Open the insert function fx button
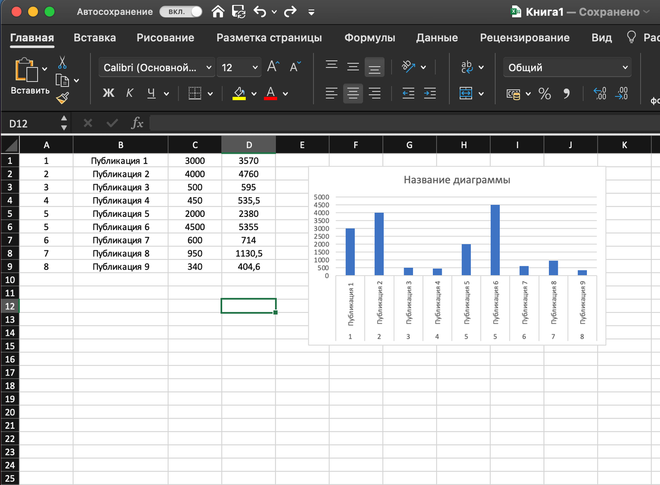660x485 pixels. [137, 123]
